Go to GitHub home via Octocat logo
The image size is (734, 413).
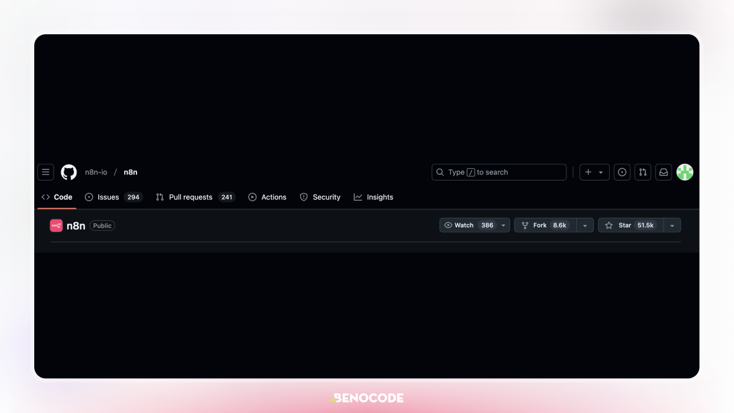(x=69, y=173)
